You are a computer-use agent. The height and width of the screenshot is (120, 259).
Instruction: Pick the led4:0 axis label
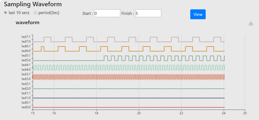tap(26, 70)
